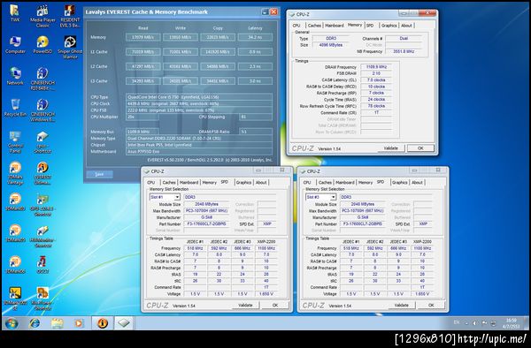Click Validate in Slot #1 CPU-Z window
The width and height of the screenshot is (531, 348).
(245, 305)
